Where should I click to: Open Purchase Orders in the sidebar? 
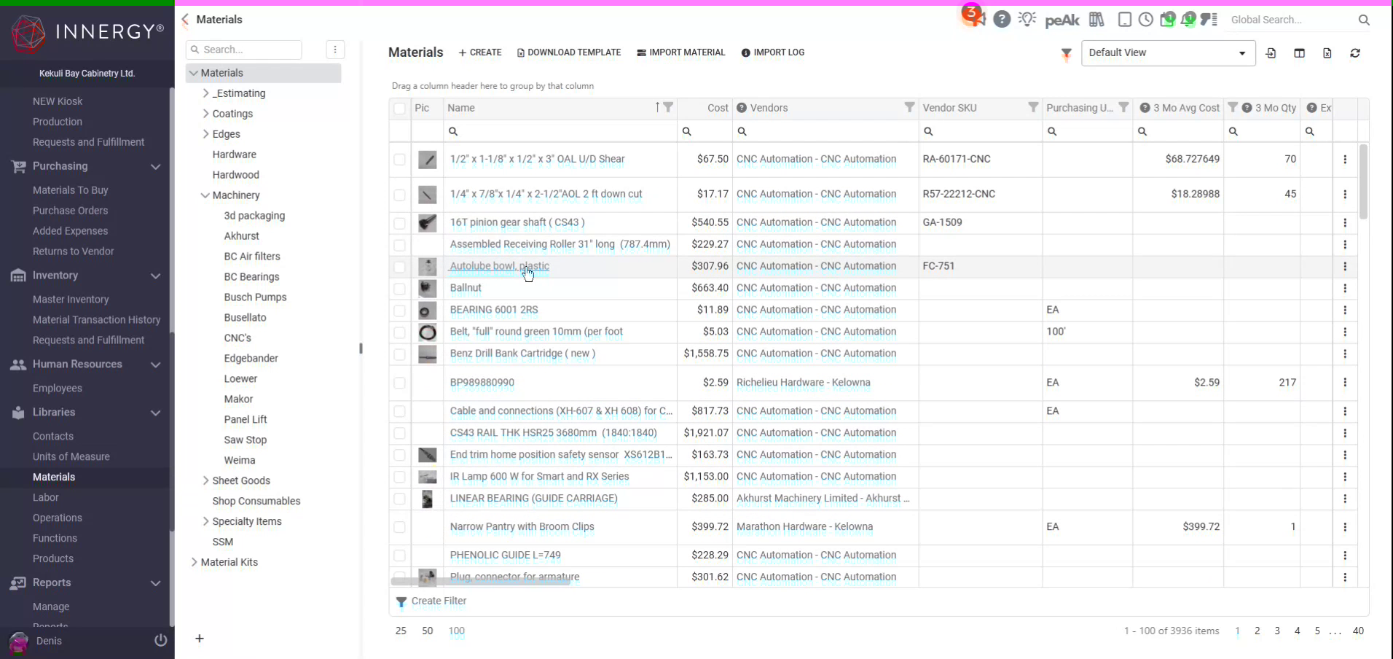point(71,211)
